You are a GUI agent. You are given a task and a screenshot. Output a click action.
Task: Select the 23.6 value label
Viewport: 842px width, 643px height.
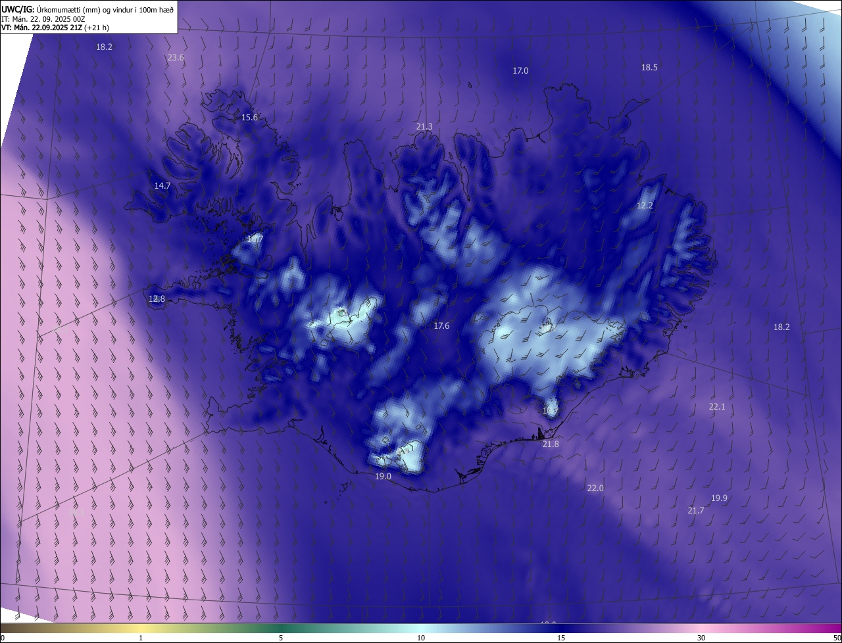click(176, 58)
